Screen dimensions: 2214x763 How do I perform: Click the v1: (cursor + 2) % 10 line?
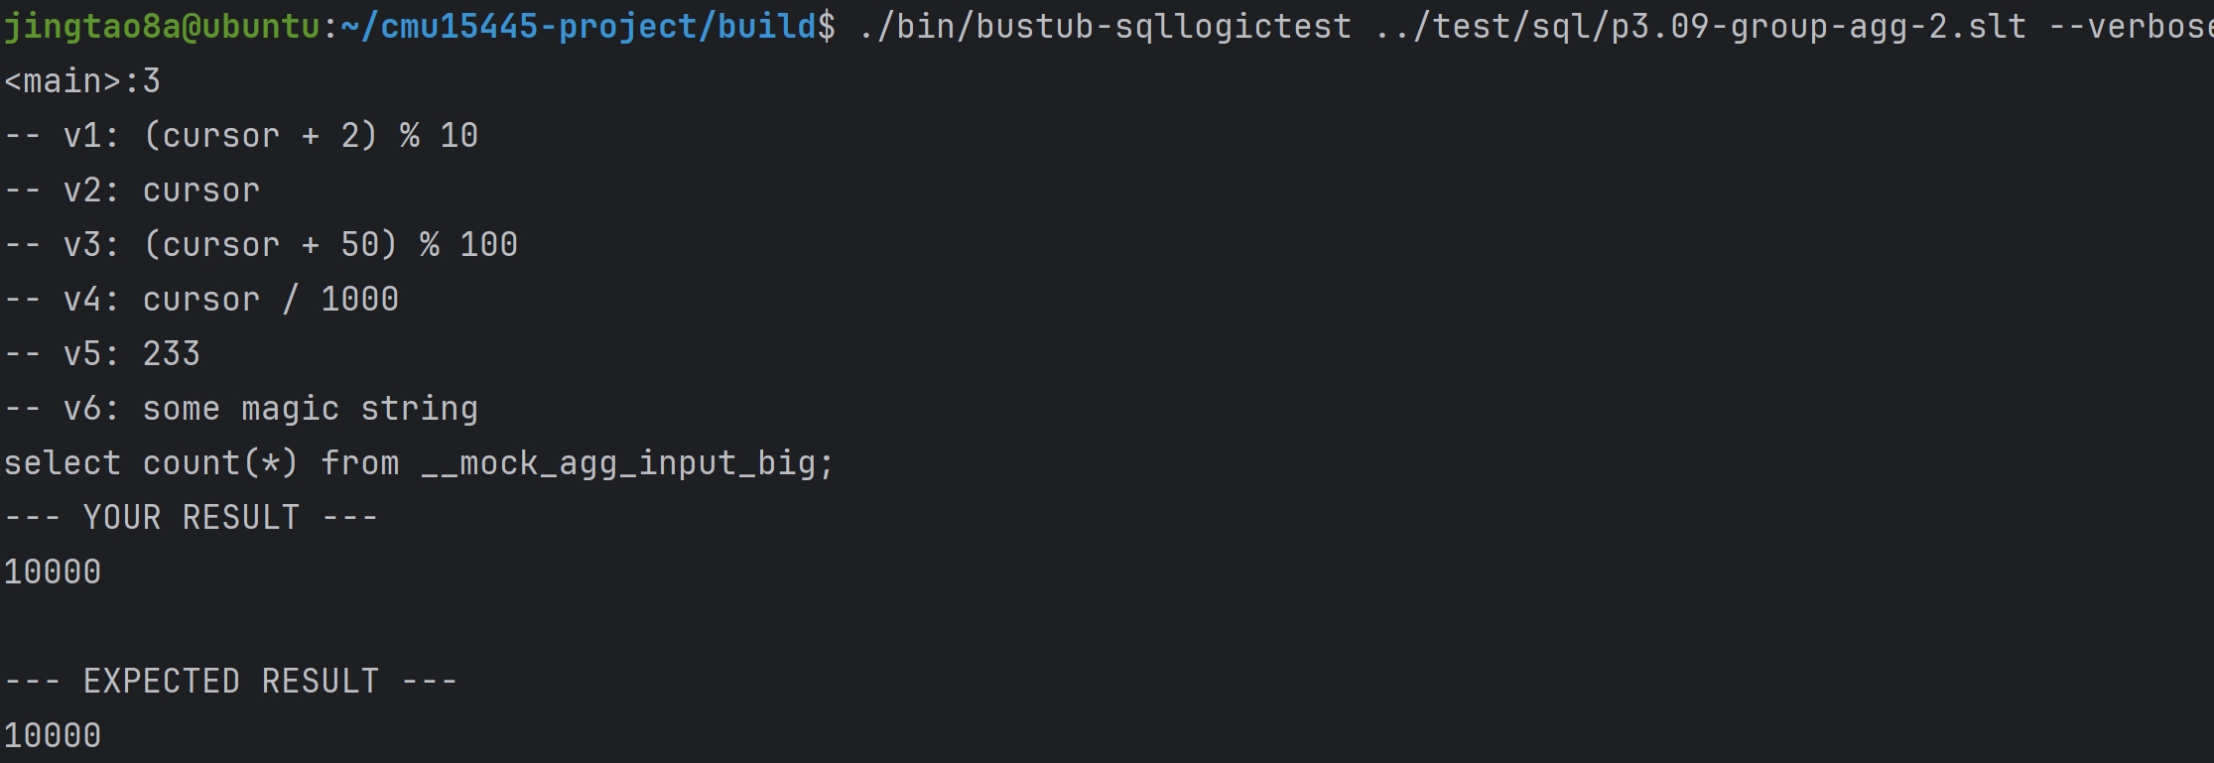pos(241,136)
